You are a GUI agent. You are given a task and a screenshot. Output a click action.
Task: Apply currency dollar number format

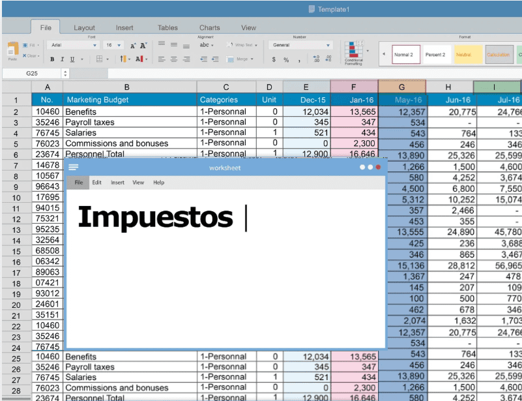tap(274, 59)
